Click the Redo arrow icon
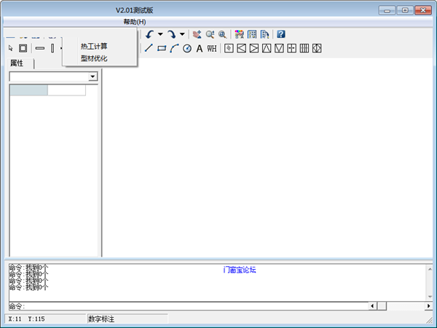 (171, 34)
